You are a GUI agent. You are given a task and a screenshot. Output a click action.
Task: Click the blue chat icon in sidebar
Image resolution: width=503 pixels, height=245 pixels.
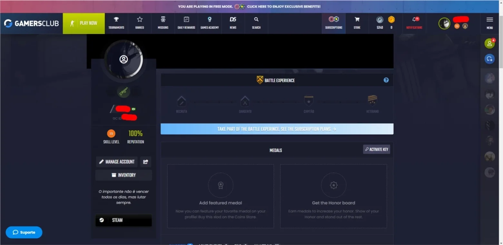tap(489, 59)
